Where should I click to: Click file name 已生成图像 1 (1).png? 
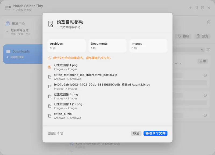68,104
